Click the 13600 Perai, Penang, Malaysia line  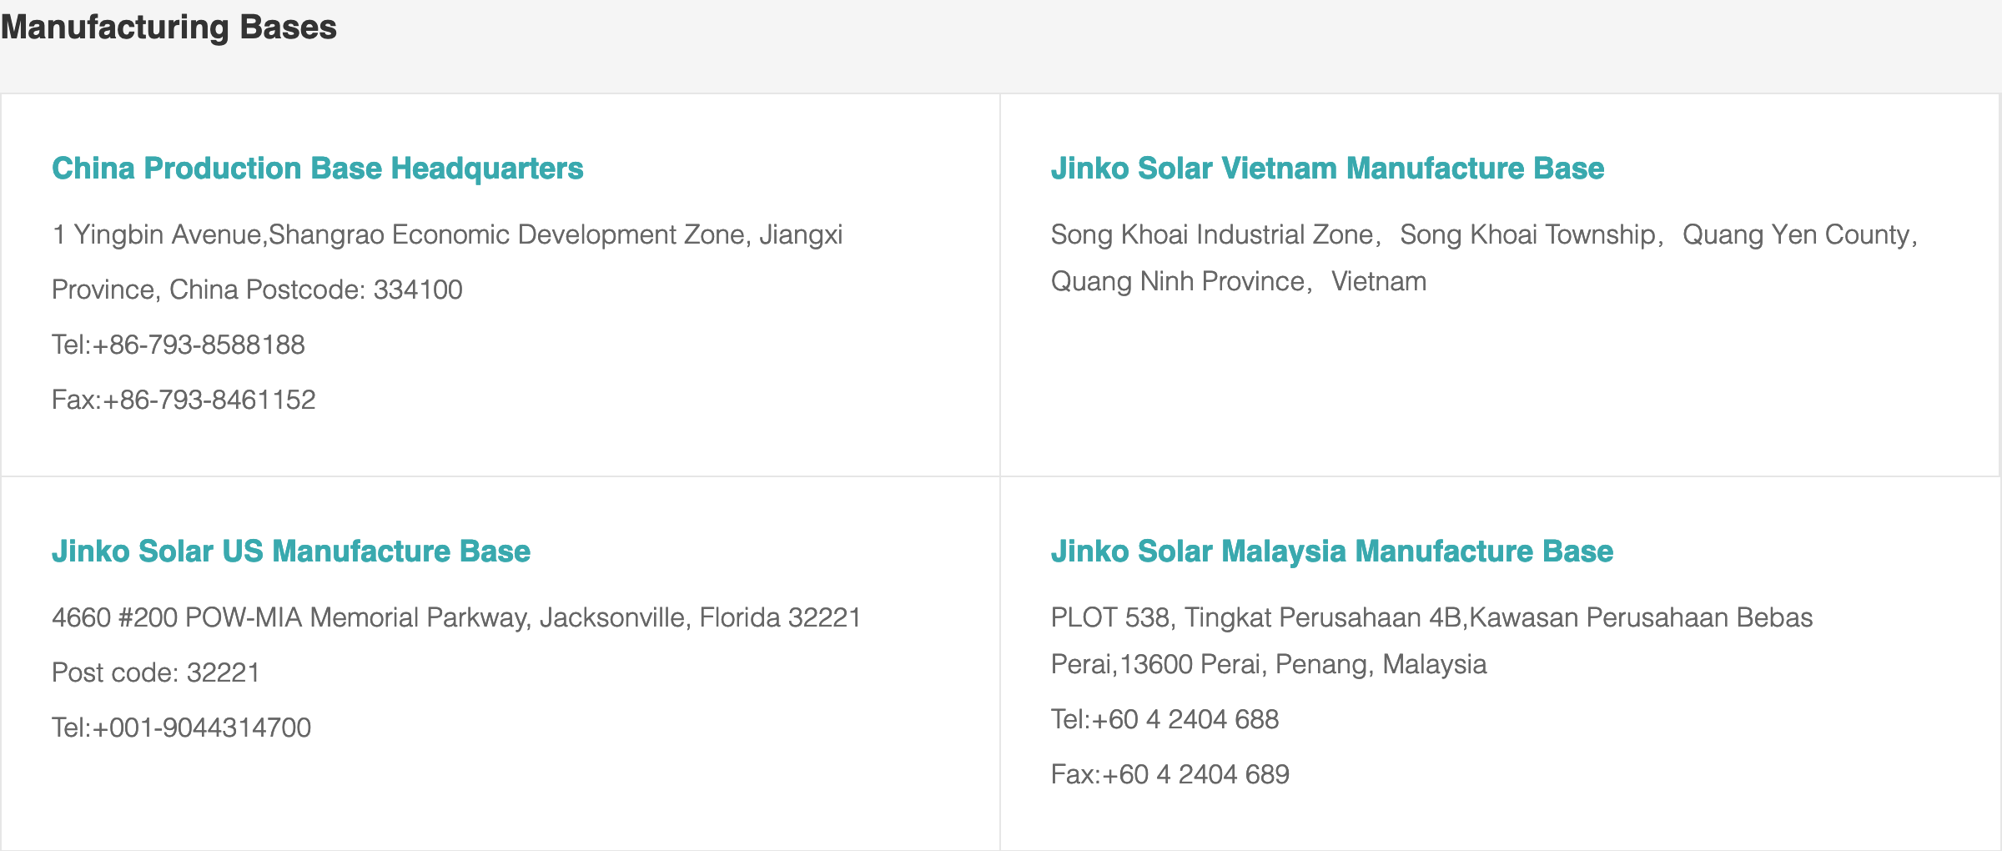tap(1268, 664)
